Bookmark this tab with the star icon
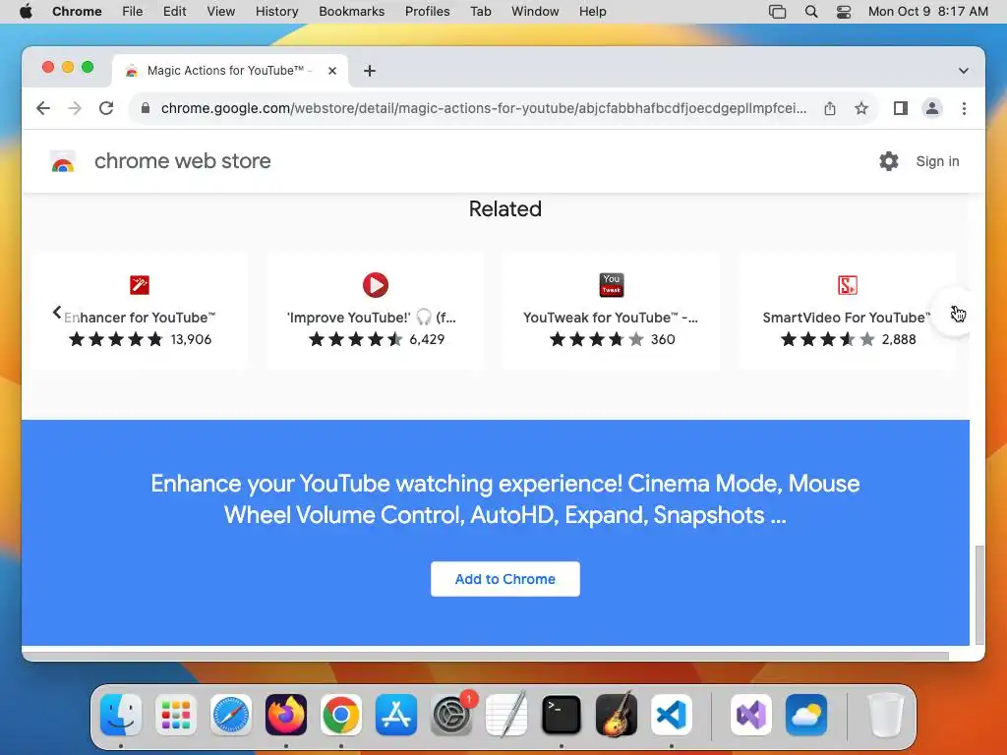Image resolution: width=1007 pixels, height=755 pixels. [x=861, y=108]
